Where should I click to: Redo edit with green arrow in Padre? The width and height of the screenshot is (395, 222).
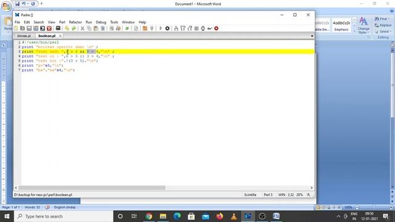pos(73,28)
